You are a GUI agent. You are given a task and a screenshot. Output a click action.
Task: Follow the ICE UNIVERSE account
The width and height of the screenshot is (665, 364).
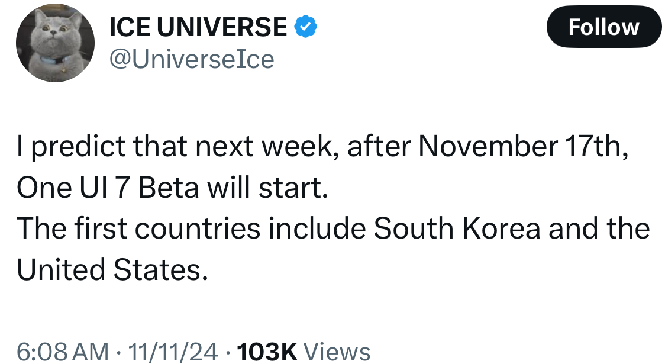click(603, 28)
